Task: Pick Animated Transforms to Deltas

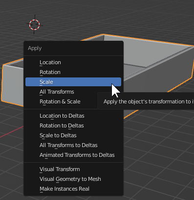Action: pyautogui.click(x=73, y=155)
